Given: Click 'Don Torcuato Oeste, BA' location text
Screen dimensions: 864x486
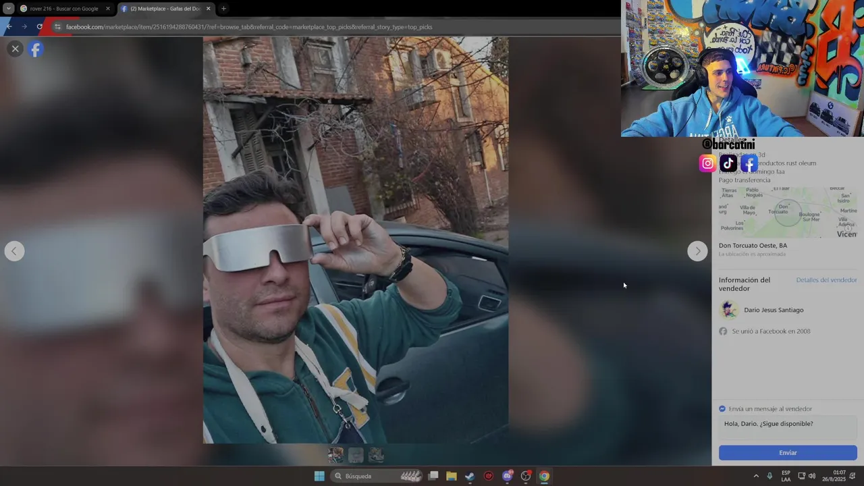Looking at the screenshot, I should click(753, 246).
